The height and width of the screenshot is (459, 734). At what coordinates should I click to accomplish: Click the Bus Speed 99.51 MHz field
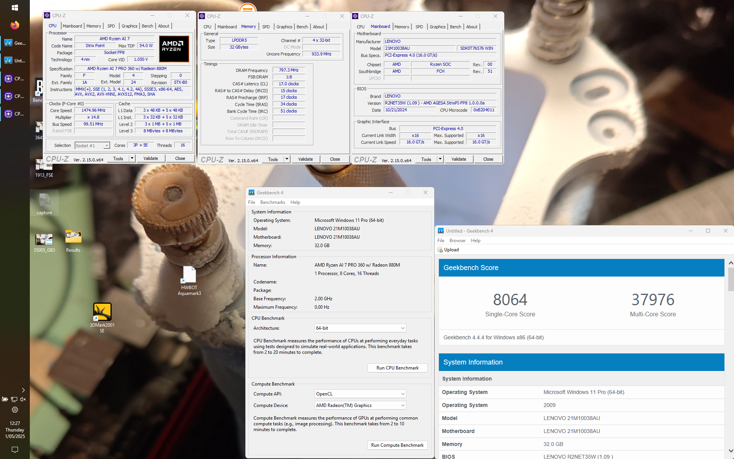pos(93,124)
